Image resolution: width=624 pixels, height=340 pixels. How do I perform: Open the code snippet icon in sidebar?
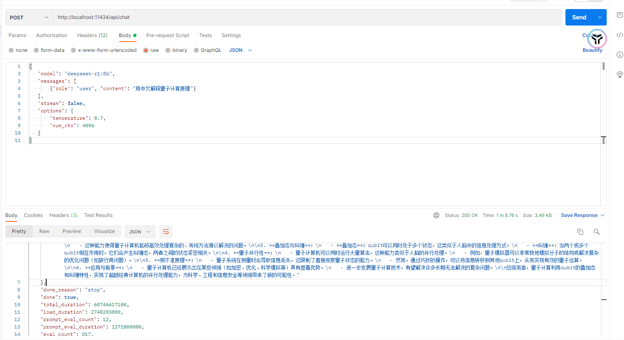point(619,35)
